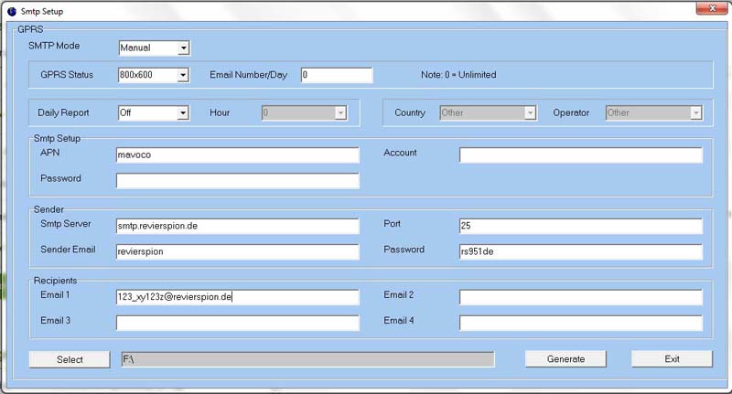Click the Generate button
Image resolution: width=732 pixels, height=394 pixels.
565,359
